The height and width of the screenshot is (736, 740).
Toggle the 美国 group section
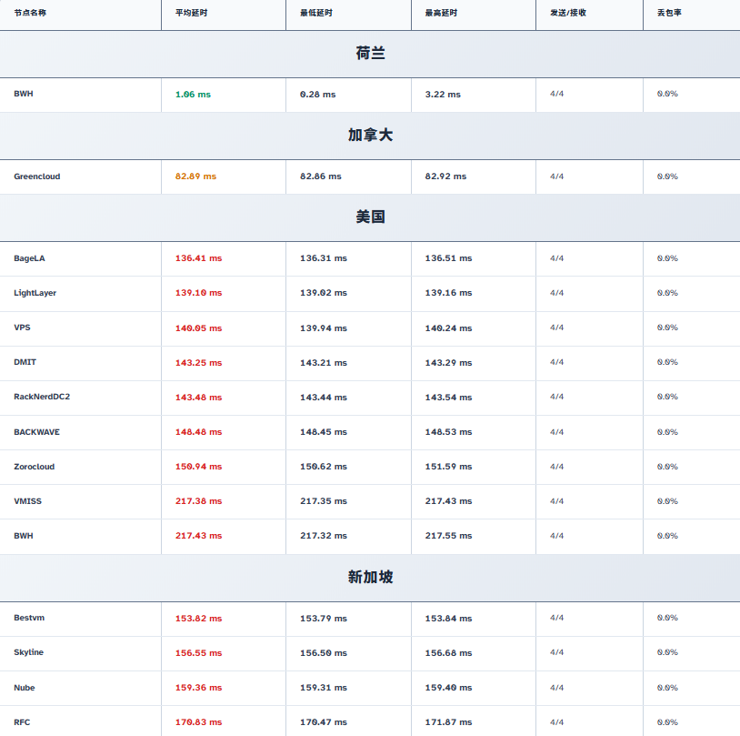(370, 217)
